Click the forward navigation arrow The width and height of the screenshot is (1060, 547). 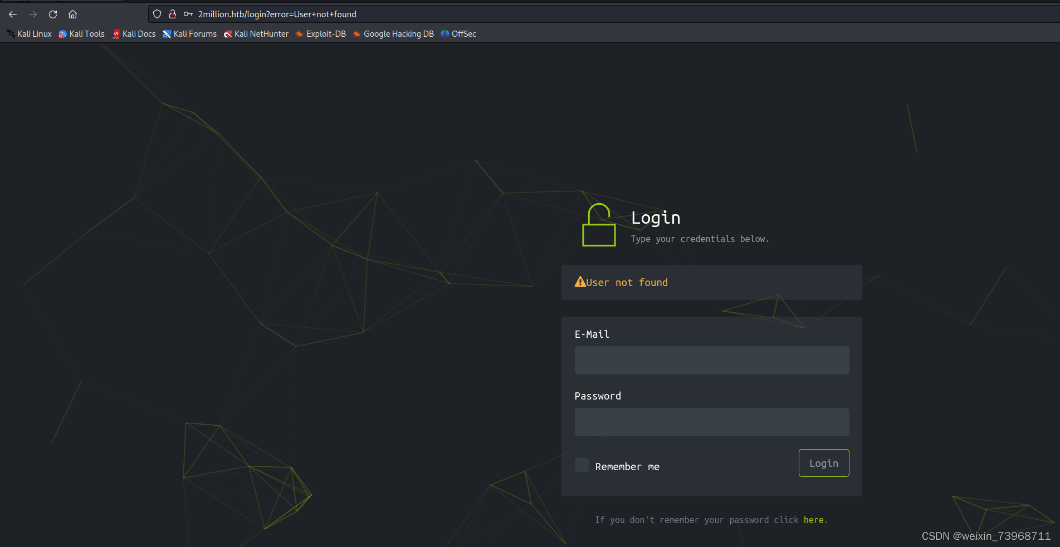tap(32, 14)
